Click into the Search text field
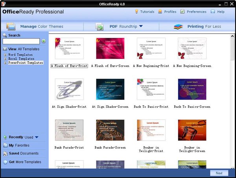 point(21,41)
